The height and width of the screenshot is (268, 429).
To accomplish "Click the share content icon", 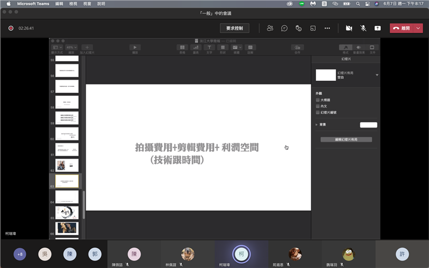I will pyautogui.click(x=378, y=28).
